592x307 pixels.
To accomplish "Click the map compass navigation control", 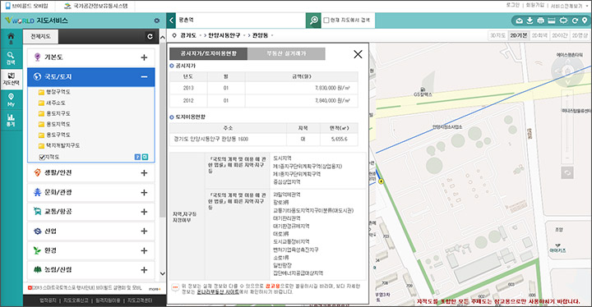I will pyautogui.click(x=567, y=71).
